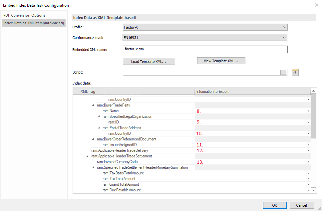Open the Conformance level dropdown

[205, 38]
